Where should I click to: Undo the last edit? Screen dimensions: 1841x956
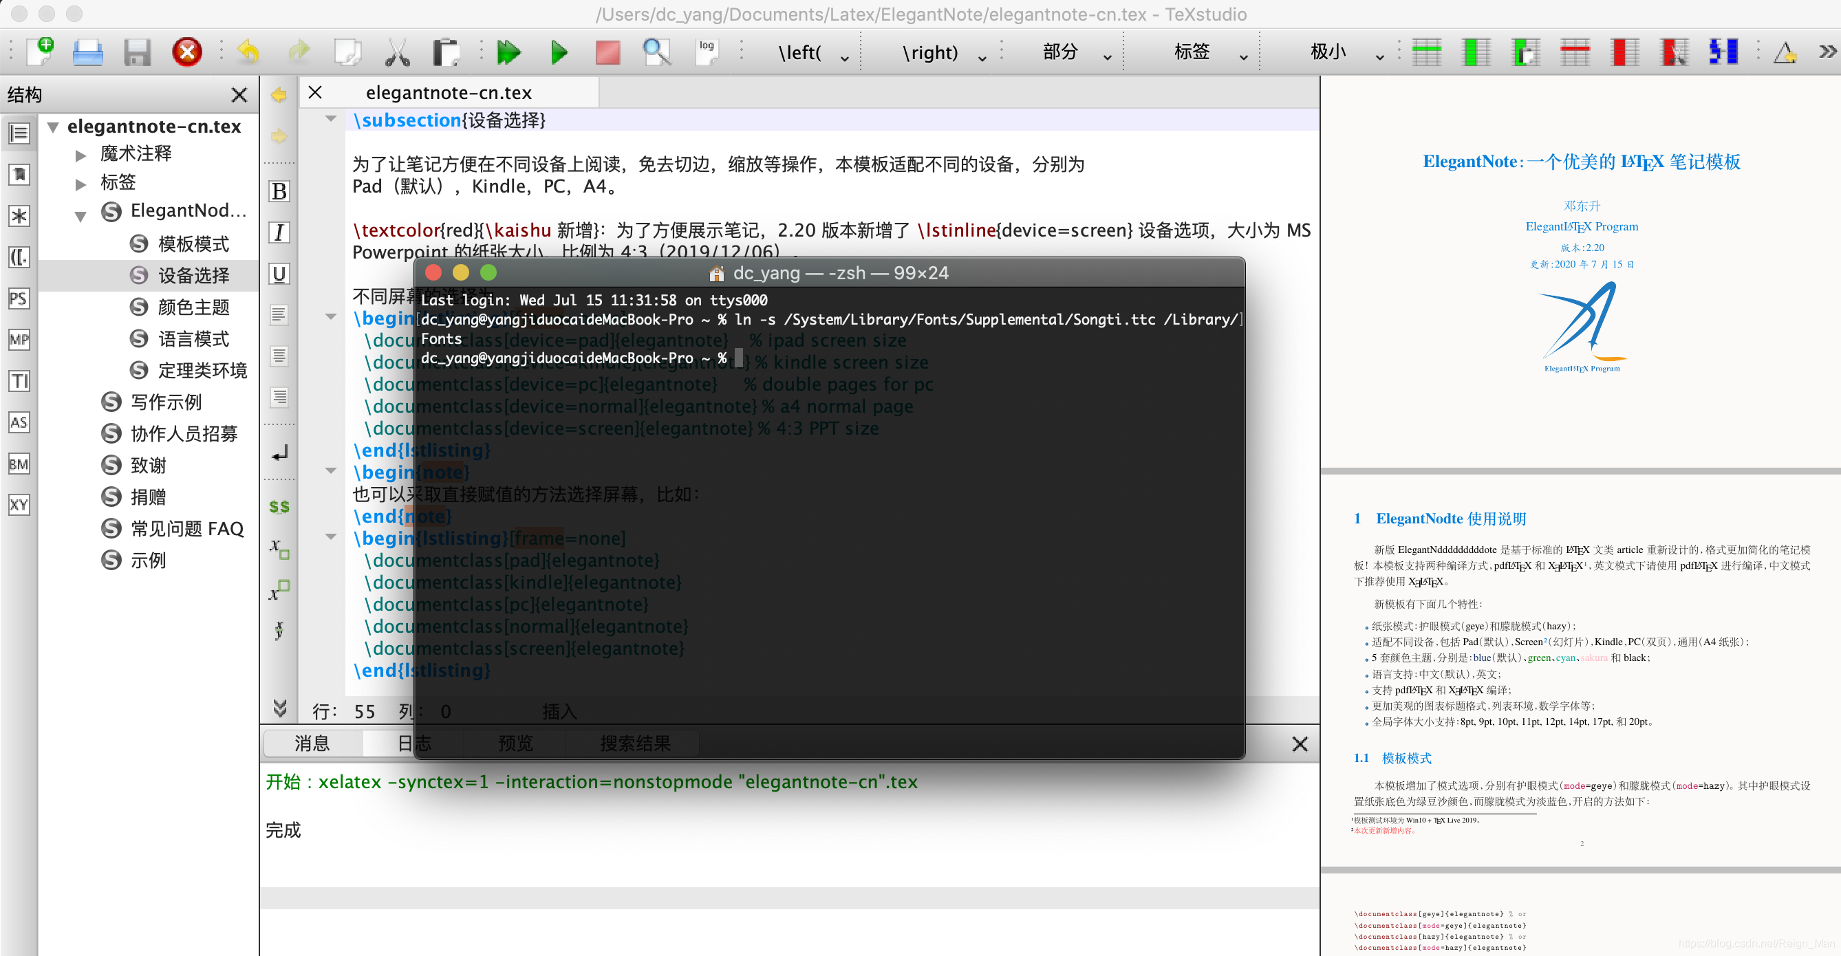(249, 52)
